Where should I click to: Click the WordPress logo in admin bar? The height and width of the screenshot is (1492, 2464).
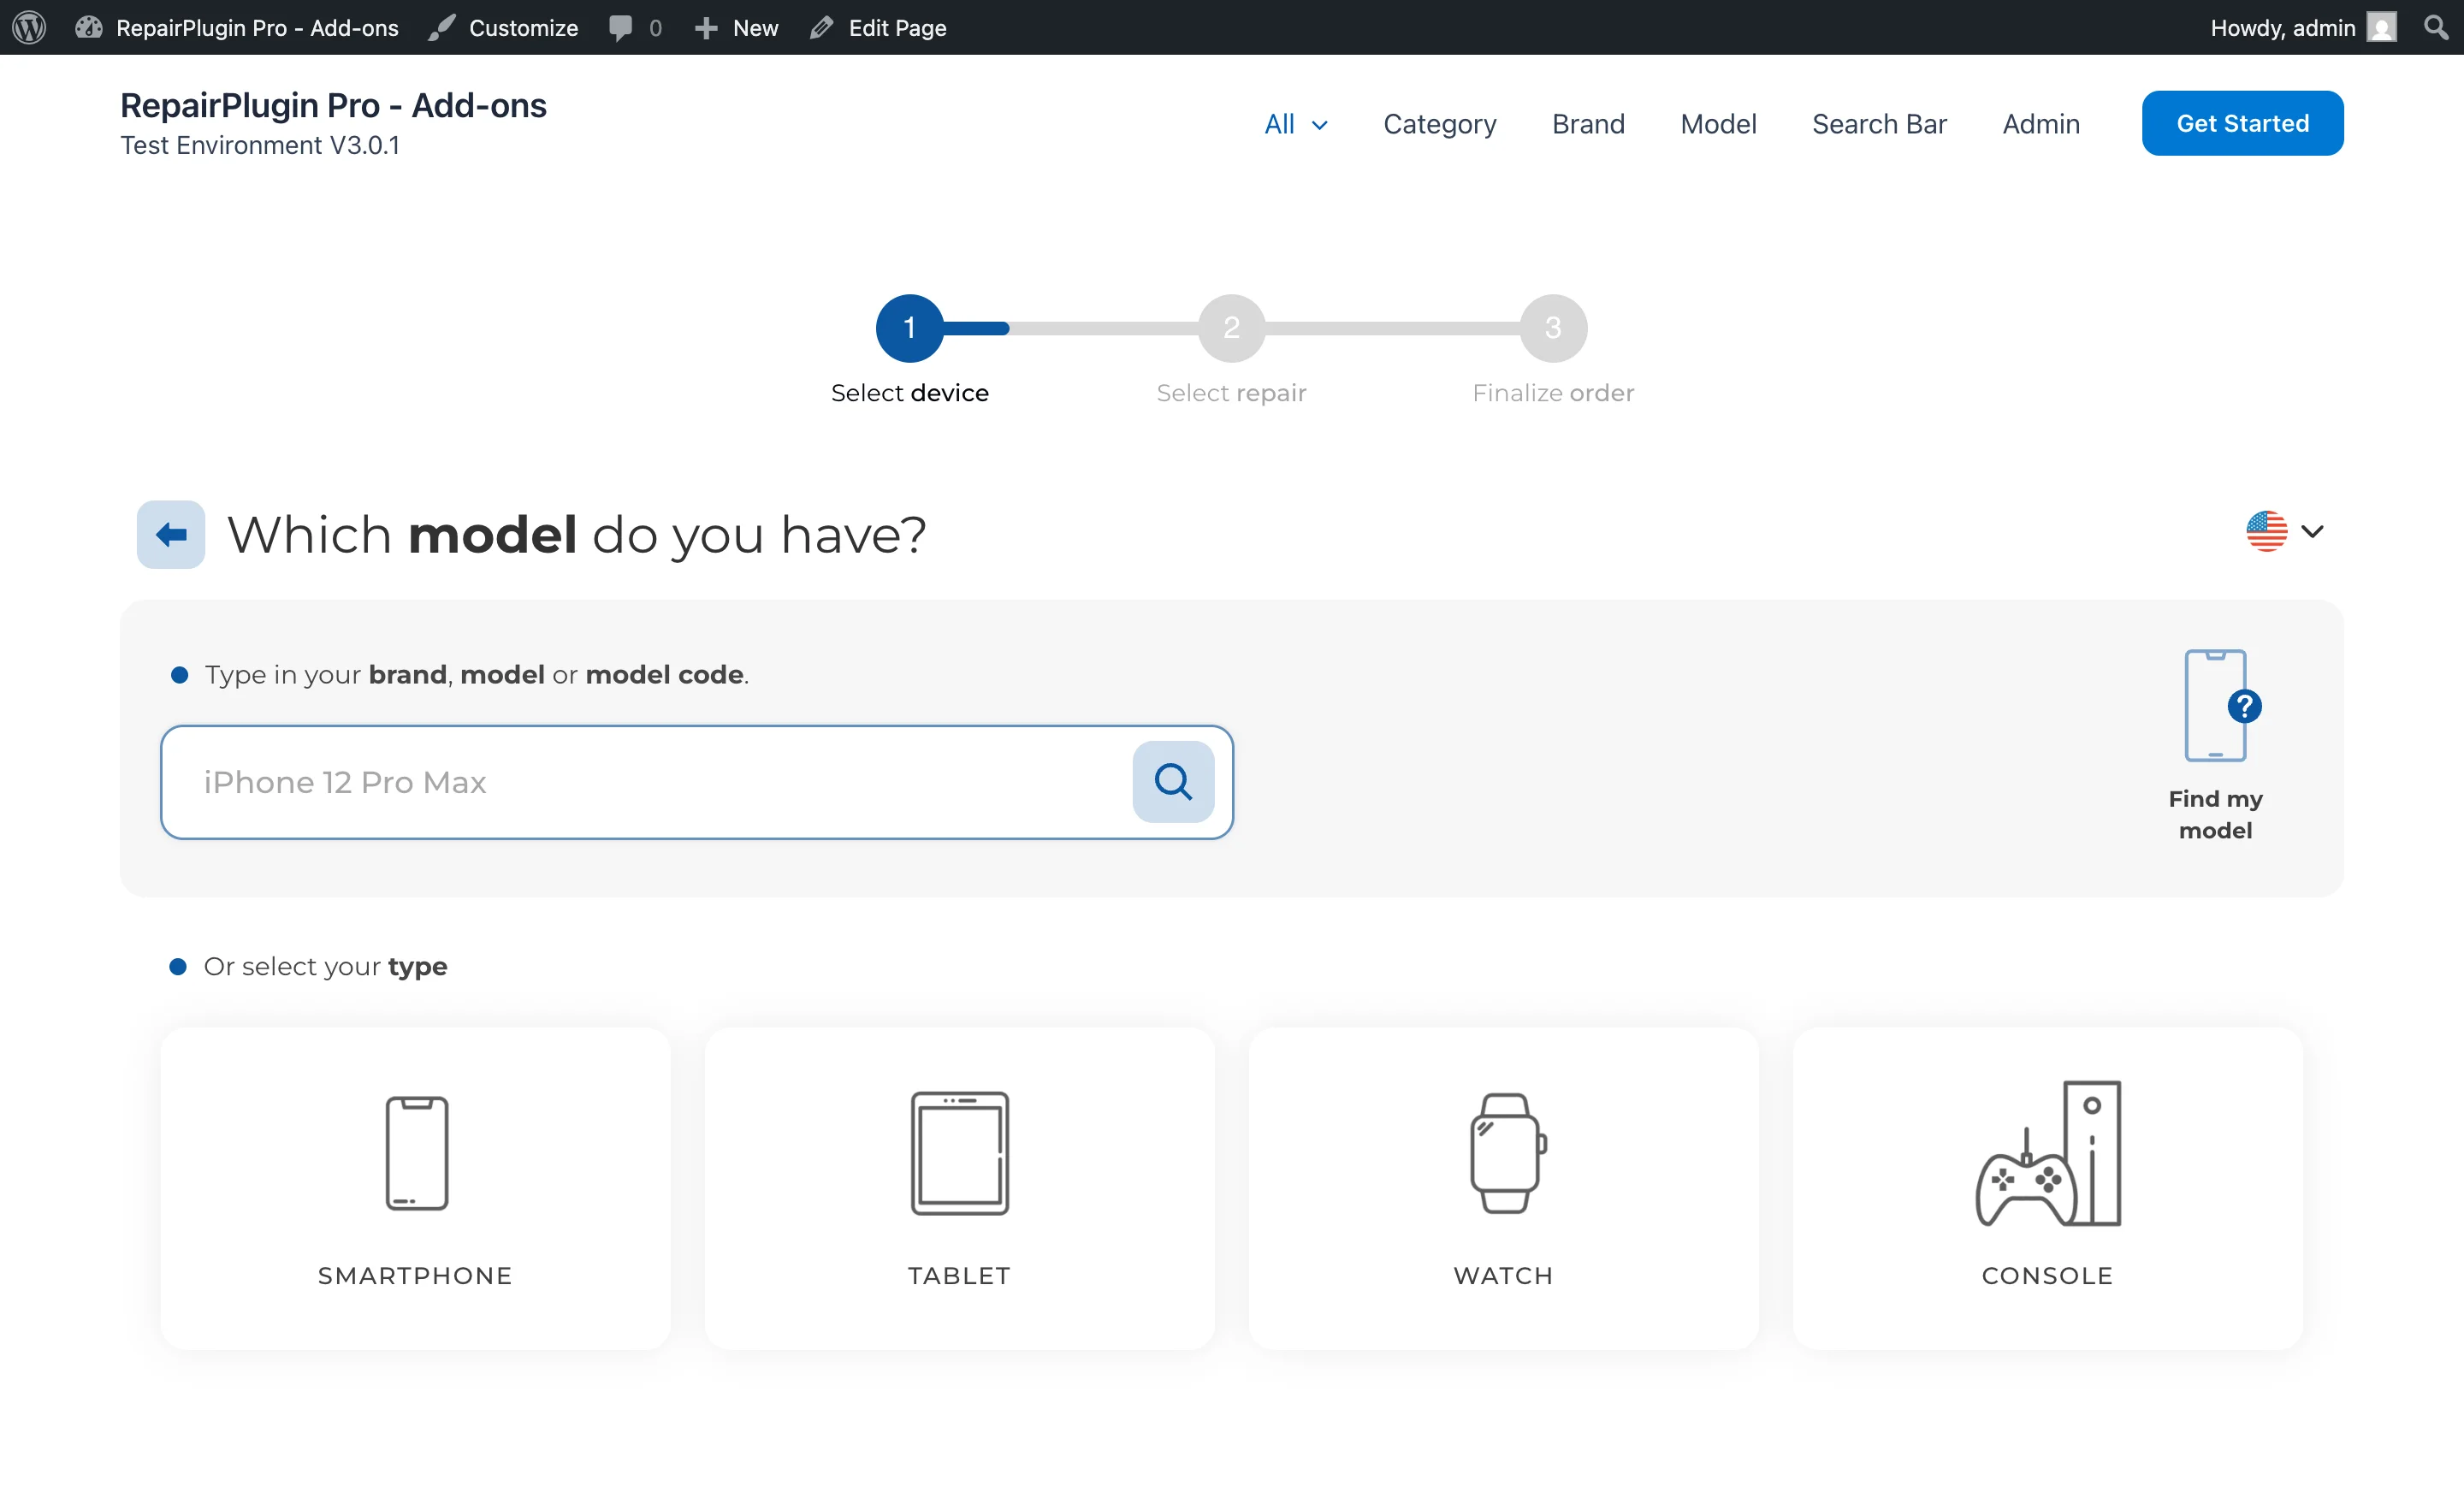point(29,27)
